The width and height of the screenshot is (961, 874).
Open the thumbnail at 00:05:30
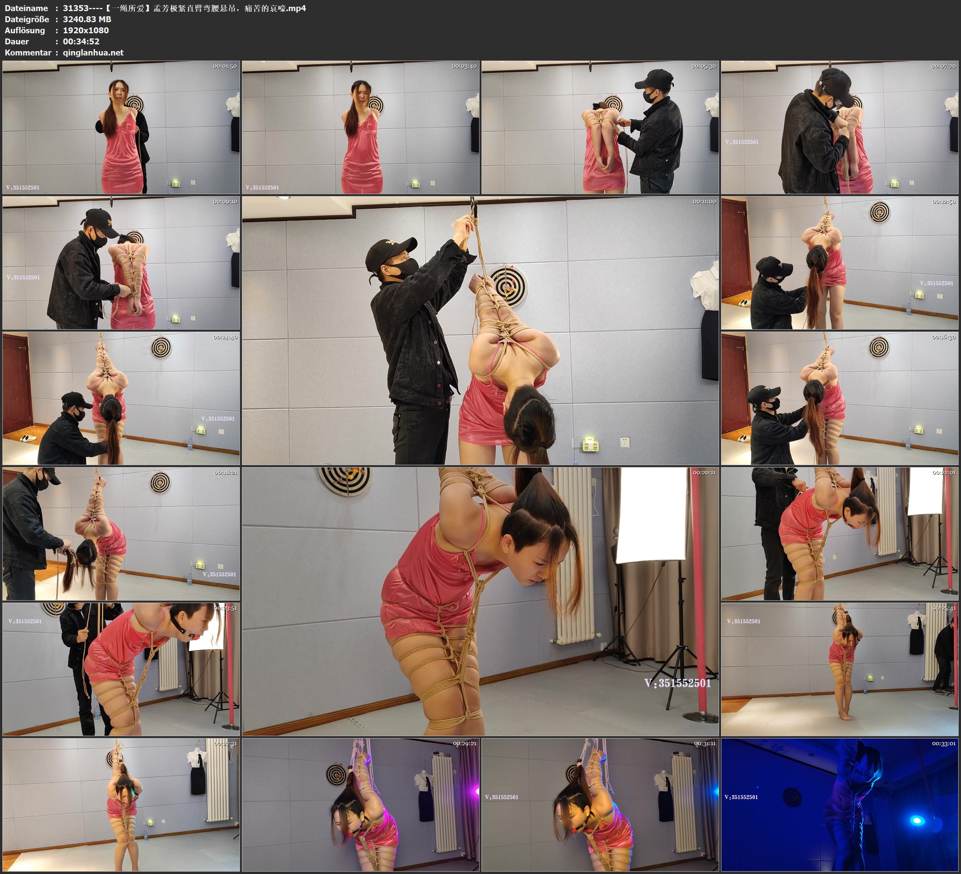pyautogui.click(x=600, y=128)
